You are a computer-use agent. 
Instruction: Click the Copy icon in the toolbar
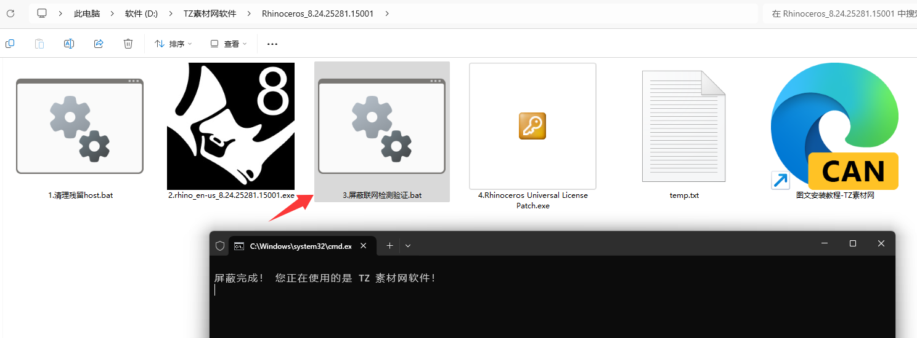(x=10, y=44)
